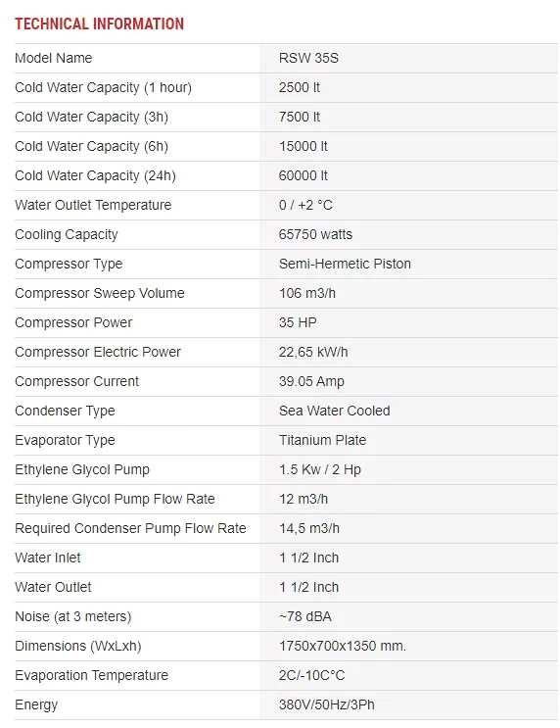Click the Noise (at 3 meters) label
The width and height of the screenshot is (560, 728).
[73, 616]
